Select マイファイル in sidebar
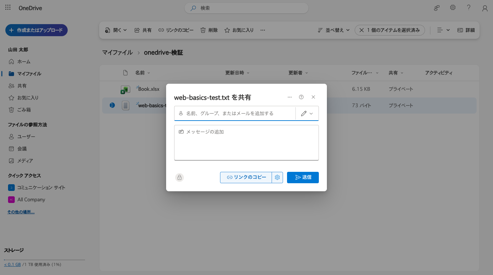The width and height of the screenshot is (493, 275). pyautogui.click(x=25, y=74)
